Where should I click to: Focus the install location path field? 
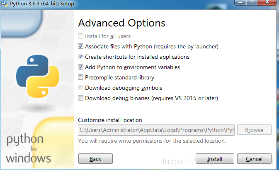click(156, 130)
